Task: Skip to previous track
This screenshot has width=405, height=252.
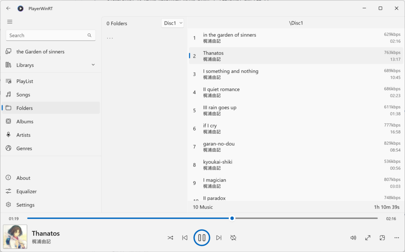Action: coord(185,238)
